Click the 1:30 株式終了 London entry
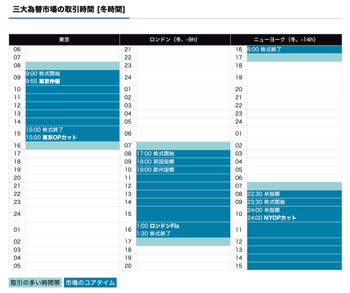Screen dimensions: 350x293 click(x=151, y=234)
